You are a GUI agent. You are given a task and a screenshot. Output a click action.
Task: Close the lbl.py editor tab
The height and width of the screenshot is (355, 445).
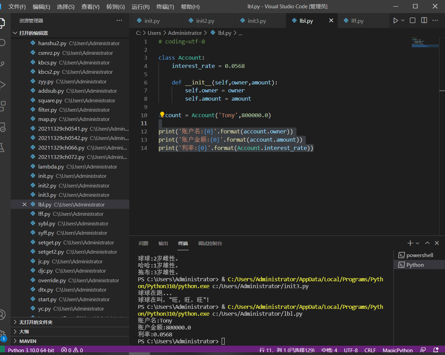point(331,21)
